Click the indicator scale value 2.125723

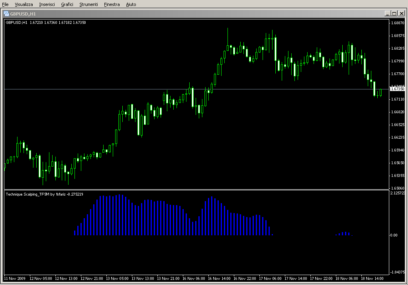click(398, 193)
